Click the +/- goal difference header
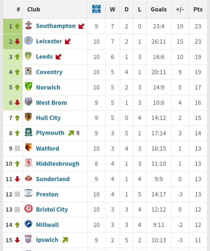 180,9
